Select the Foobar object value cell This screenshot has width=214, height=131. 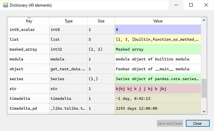158,69
